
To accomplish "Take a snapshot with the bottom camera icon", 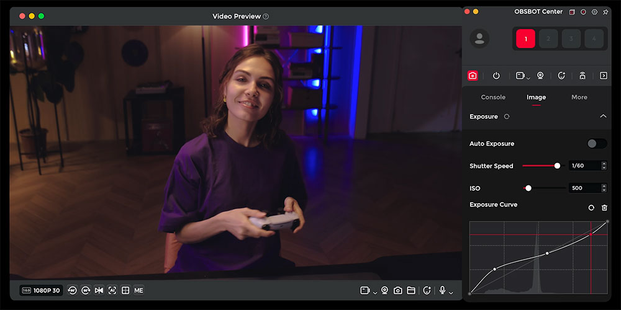I will click(397, 291).
